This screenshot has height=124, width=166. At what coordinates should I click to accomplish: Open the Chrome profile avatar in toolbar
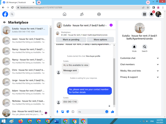click(x=158, y=8)
